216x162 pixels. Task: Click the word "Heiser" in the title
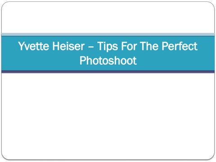tap(68, 46)
